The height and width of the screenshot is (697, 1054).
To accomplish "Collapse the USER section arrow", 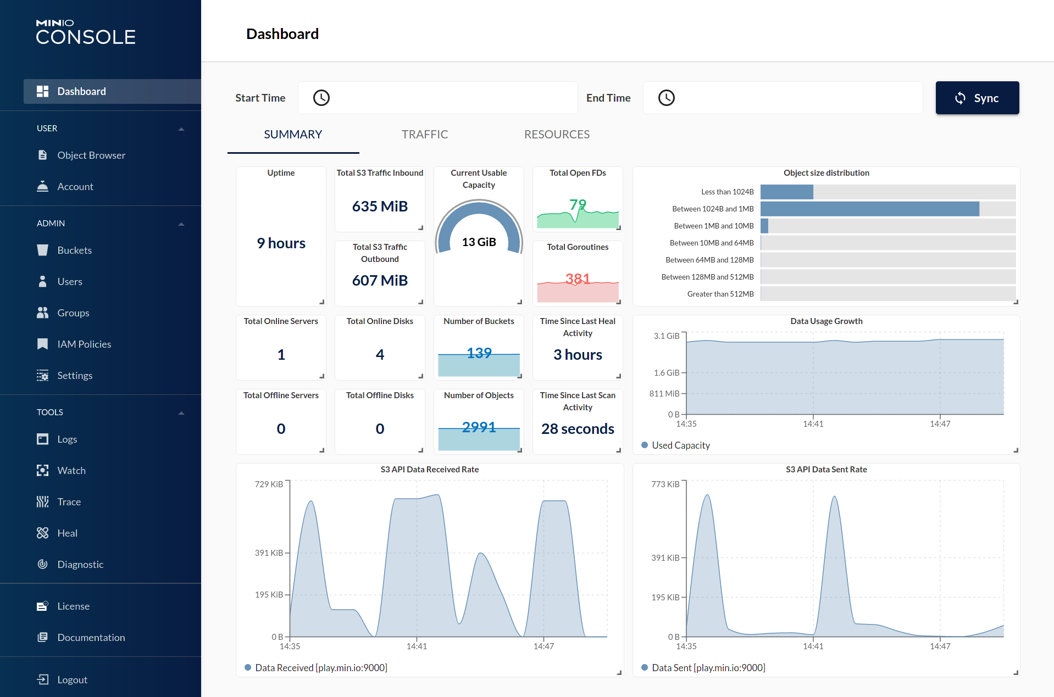I will tap(181, 129).
